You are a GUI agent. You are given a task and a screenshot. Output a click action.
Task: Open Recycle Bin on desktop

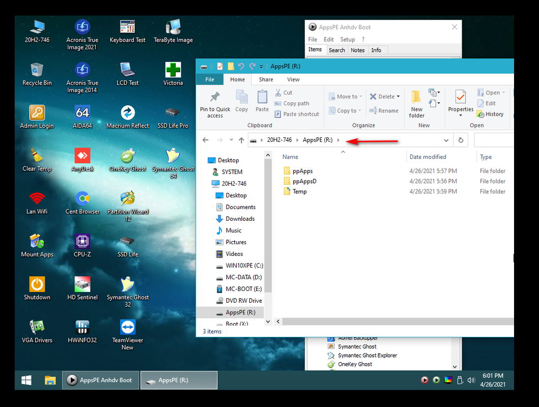37,74
